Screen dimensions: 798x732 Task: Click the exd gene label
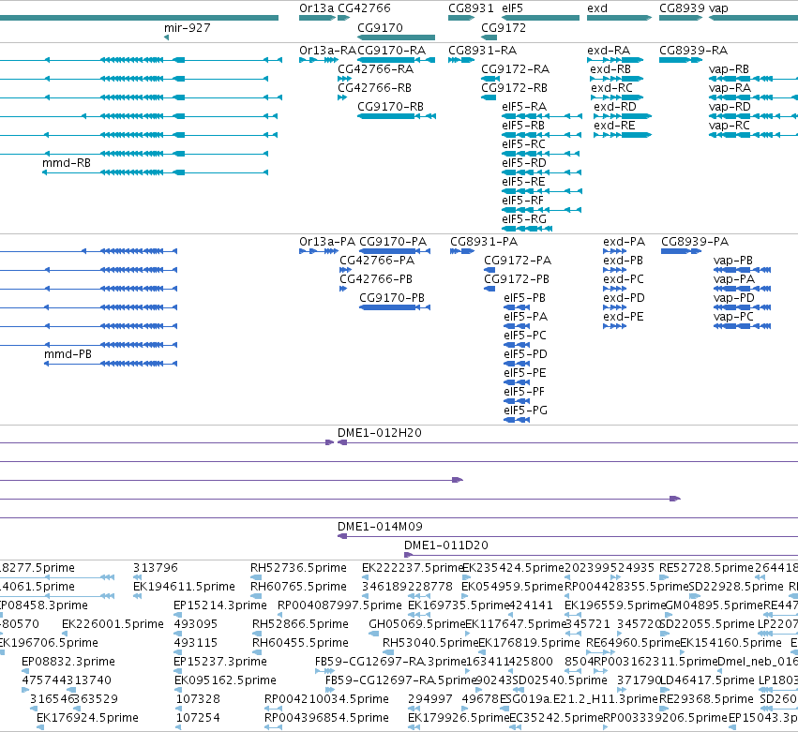[597, 8]
